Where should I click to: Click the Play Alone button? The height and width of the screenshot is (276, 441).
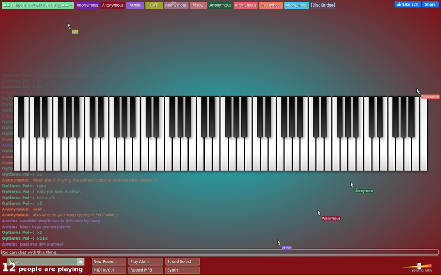pos(146,262)
